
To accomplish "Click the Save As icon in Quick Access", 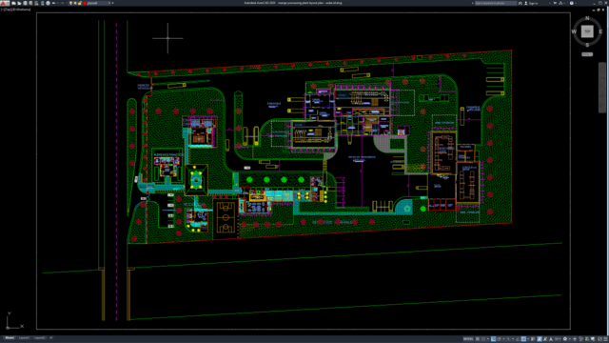I will point(30,3).
